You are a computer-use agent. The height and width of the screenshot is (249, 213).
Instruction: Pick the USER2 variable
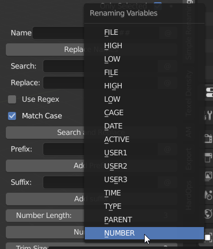[x=144, y=166]
